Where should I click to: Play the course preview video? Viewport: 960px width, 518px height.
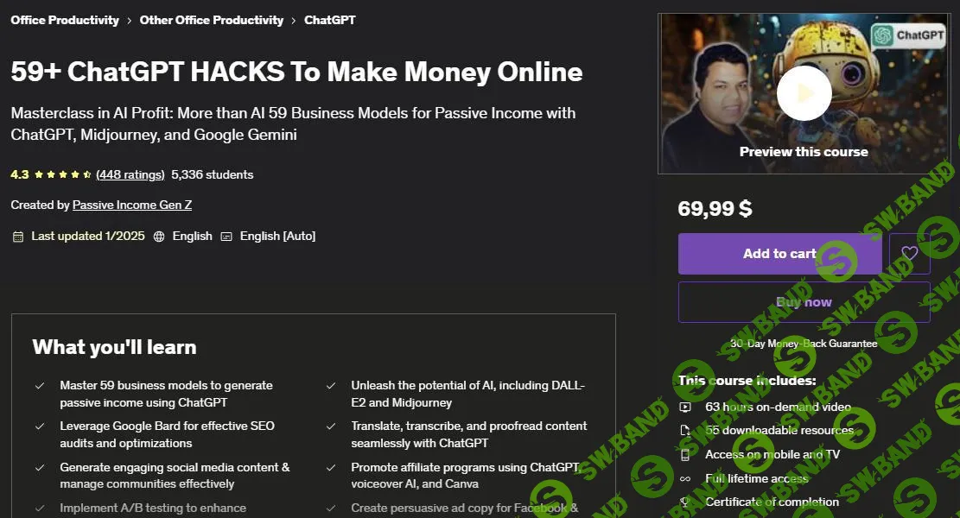click(x=804, y=93)
